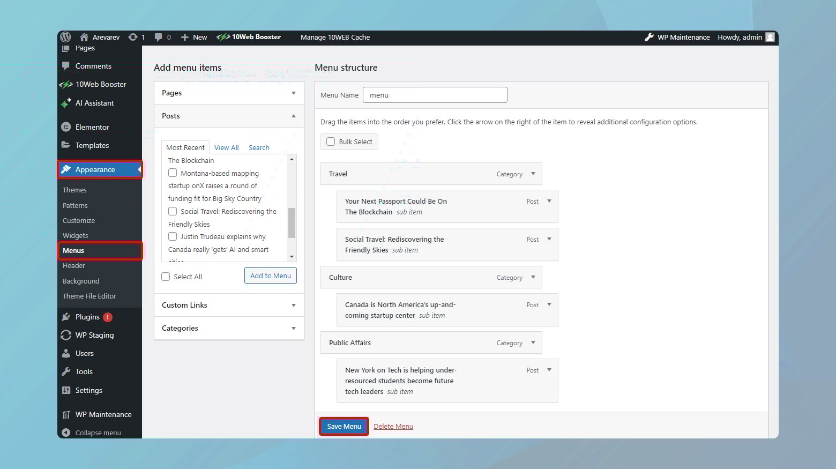
Task: Switch to the View All tab
Action: tap(226, 147)
